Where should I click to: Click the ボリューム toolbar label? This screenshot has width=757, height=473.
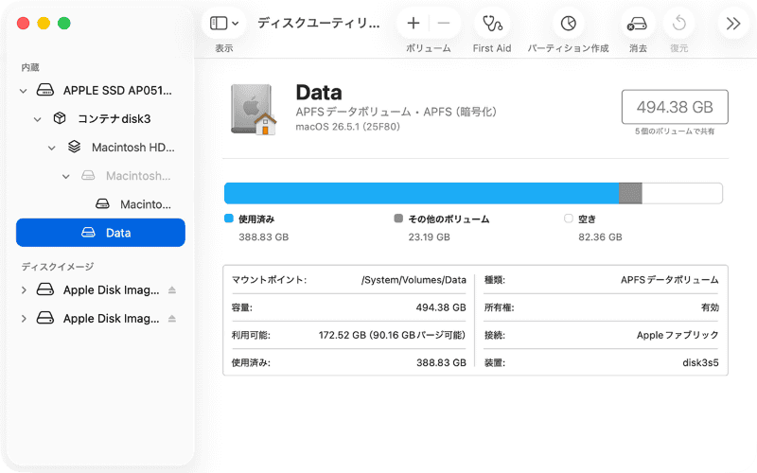click(x=429, y=48)
